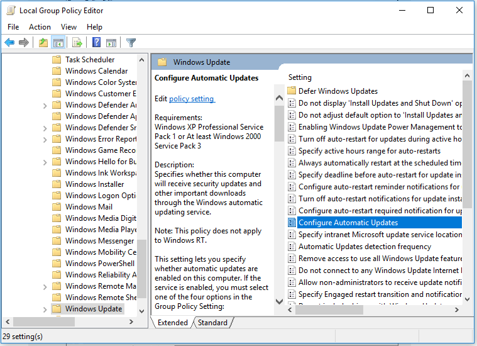Select 'Remove access to use all Windows Update features'
This screenshot has width=477, height=346.
[380, 259]
